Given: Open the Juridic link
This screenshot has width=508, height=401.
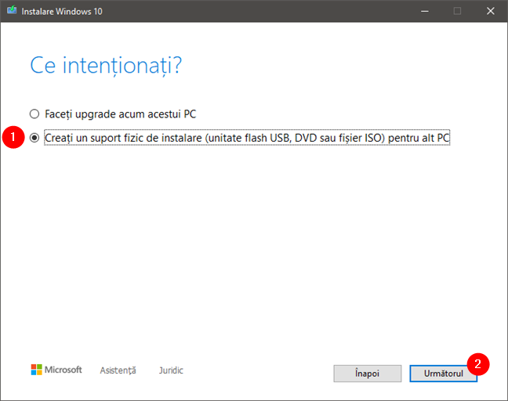Looking at the screenshot, I should coord(171,370).
